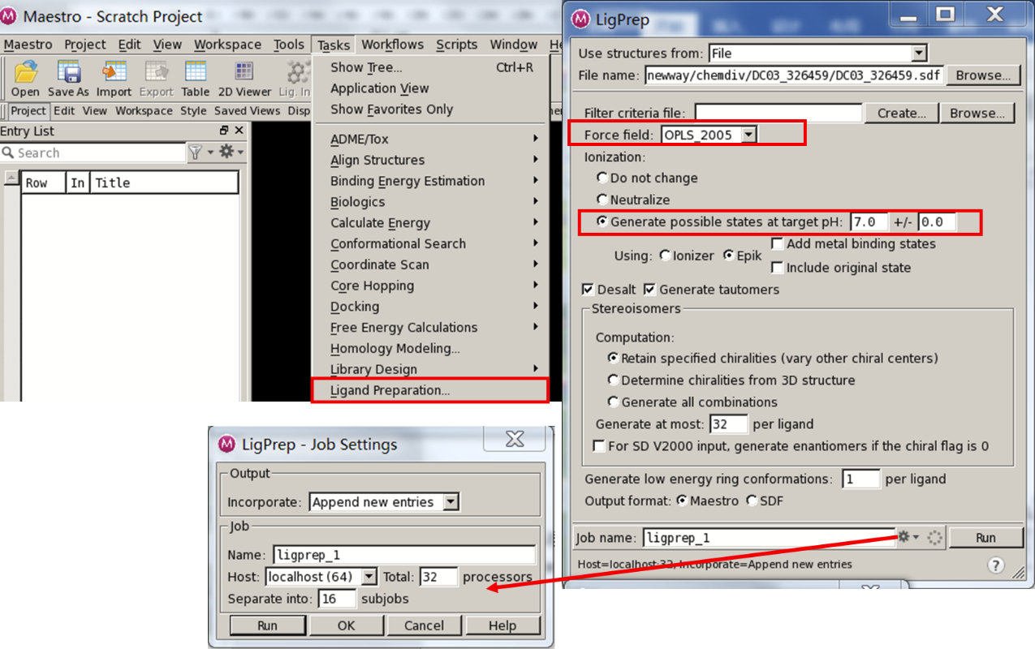Click the LigPrep help question mark icon
The image size is (1035, 649).
pos(995,565)
